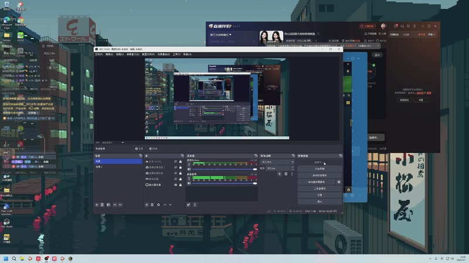The image size is (469, 263).
Task: Expand the 第三方推流模式 dropdown in 直播伴侣
Action: 221,35
